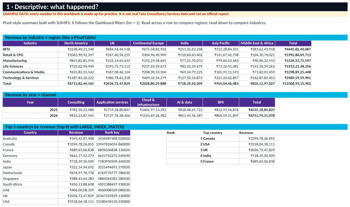Select rank 4 revenue ₹718,39,50,509 in top list

click(257, 156)
